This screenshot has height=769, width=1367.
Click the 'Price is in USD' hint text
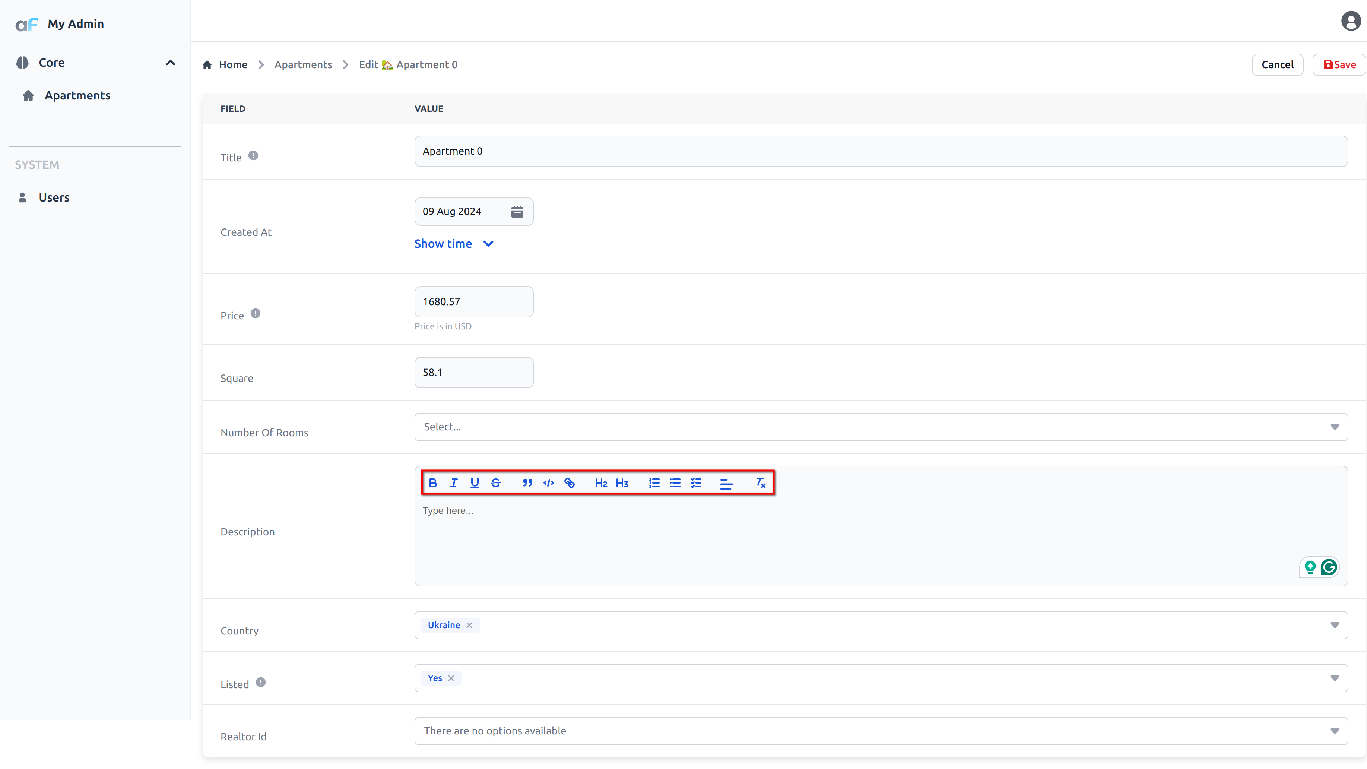(443, 326)
